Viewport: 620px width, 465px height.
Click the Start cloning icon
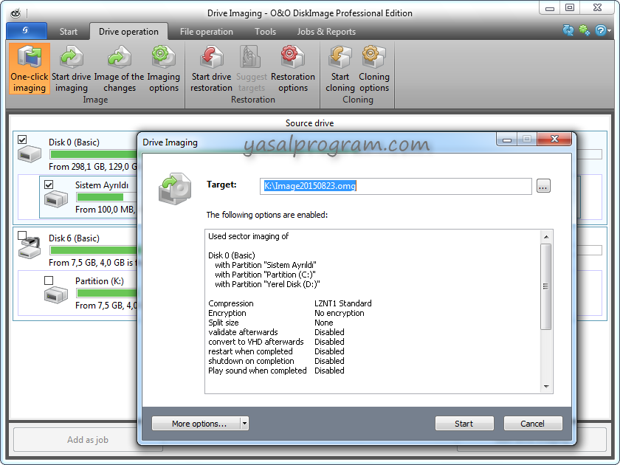pyautogui.click(x=340, y=68)
